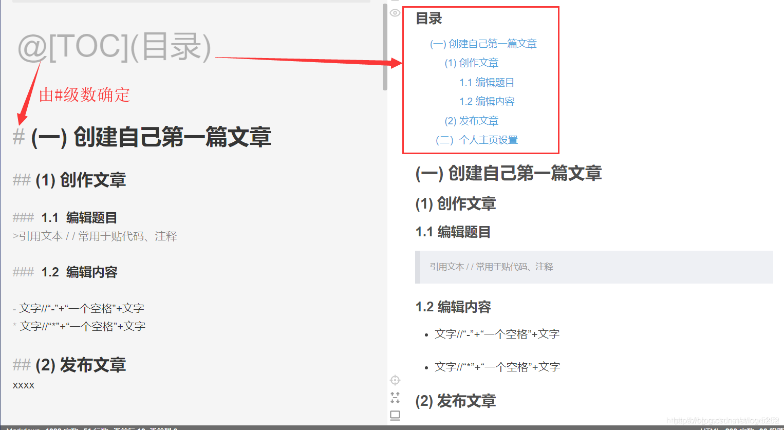
Task: Click editor list line starting with '-'
Action: coord(78,309)
